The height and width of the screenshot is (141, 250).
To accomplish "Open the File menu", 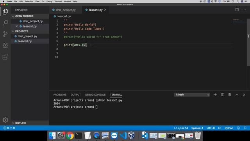I will (16, 2).
